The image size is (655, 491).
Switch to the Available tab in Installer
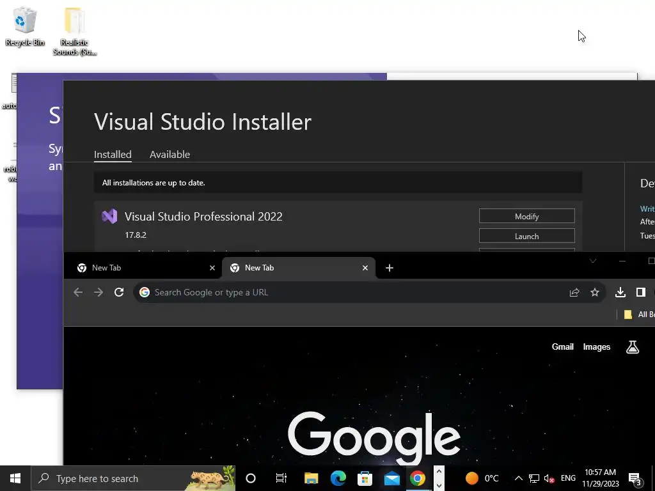(170, 155)
